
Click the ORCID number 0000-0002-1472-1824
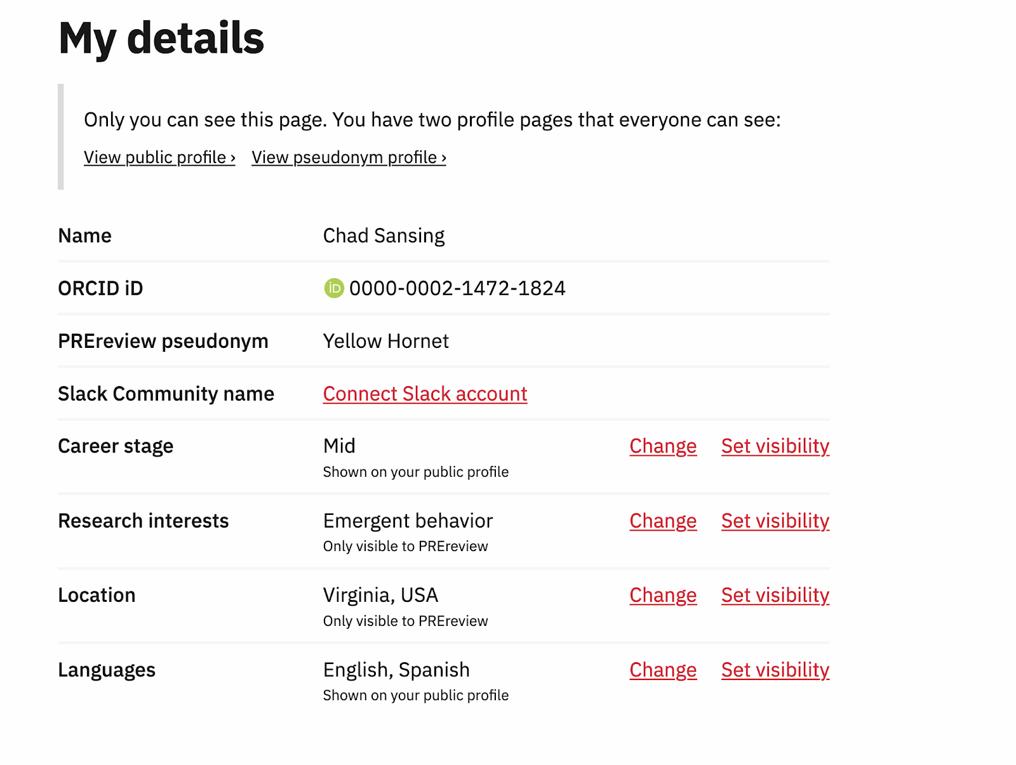(457, 289)
